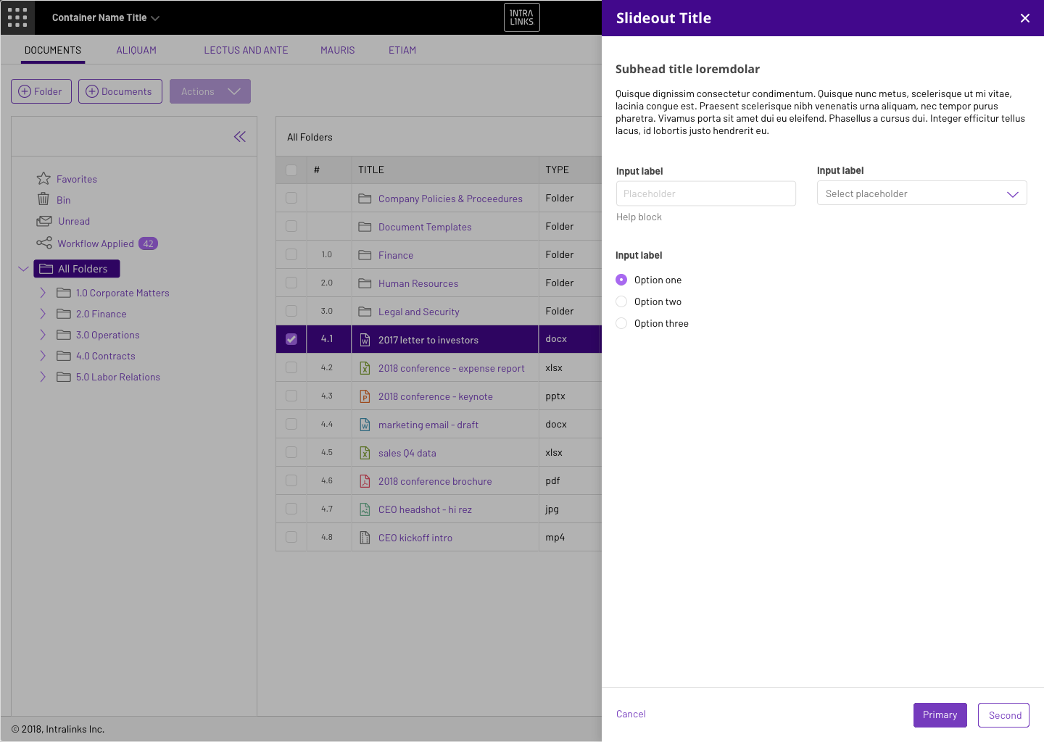Click the Placeholder text input field
This screenshot has width=1044, height=742.
tap(706, 193)
